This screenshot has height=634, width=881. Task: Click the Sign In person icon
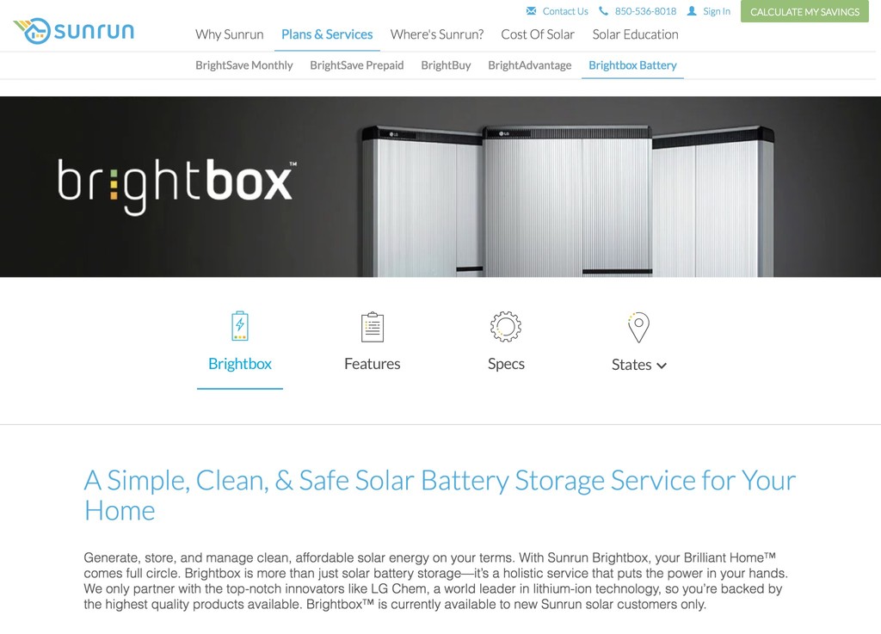point(692,10)
